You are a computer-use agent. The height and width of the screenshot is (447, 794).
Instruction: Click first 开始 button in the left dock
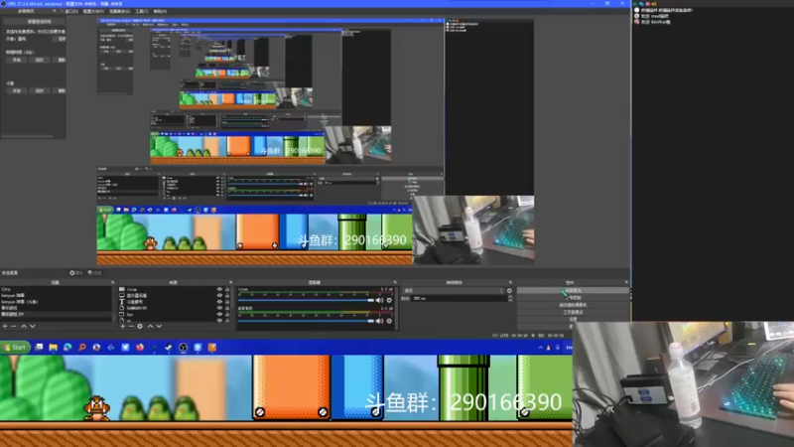coord(17,60)
